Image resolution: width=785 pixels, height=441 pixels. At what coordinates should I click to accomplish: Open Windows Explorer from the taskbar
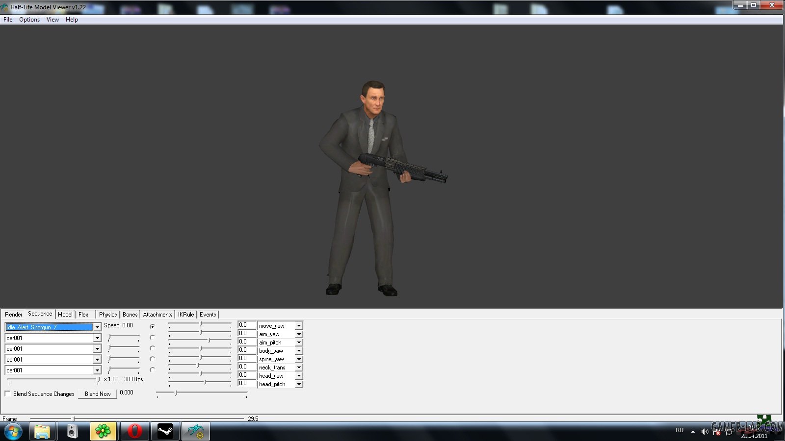[42, 432]
